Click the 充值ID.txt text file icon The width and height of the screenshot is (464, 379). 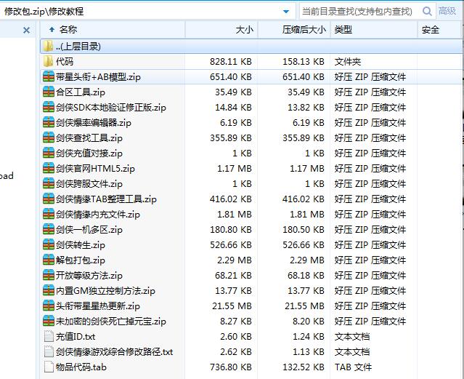point(49,337)
